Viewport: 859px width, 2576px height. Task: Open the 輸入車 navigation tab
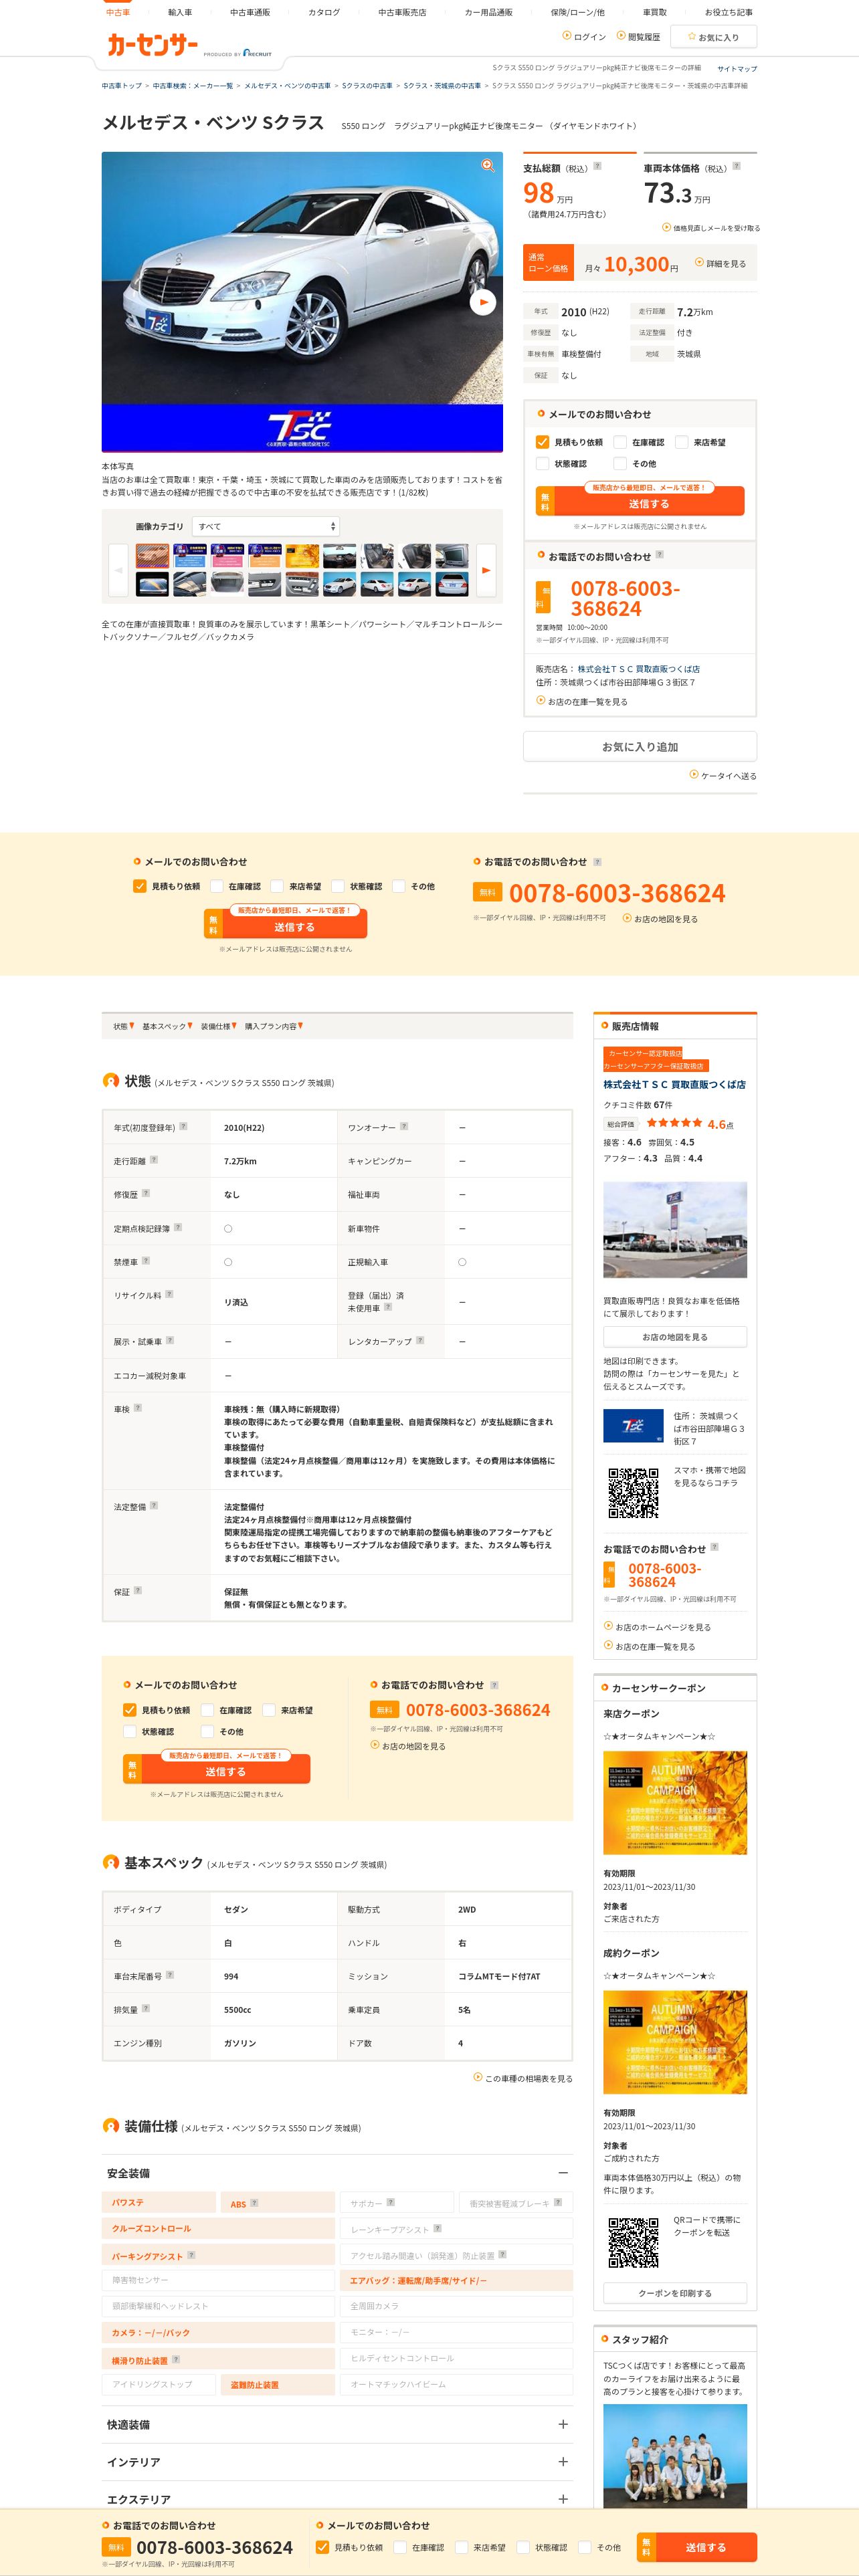pos(180,12)
